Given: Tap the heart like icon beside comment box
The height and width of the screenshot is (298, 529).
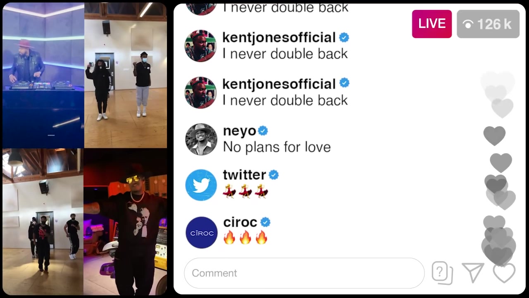Looking at the screenshot, I should (x=504, y=273).
